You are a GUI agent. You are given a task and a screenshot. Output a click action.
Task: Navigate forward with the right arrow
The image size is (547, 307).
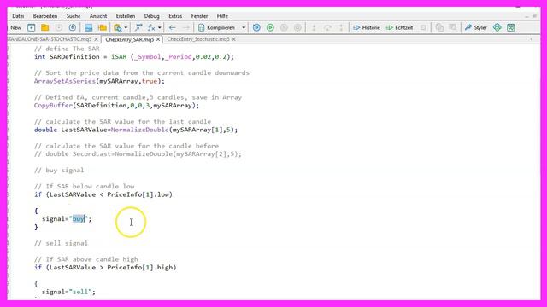pyautogui.click(x=186, y=27)
